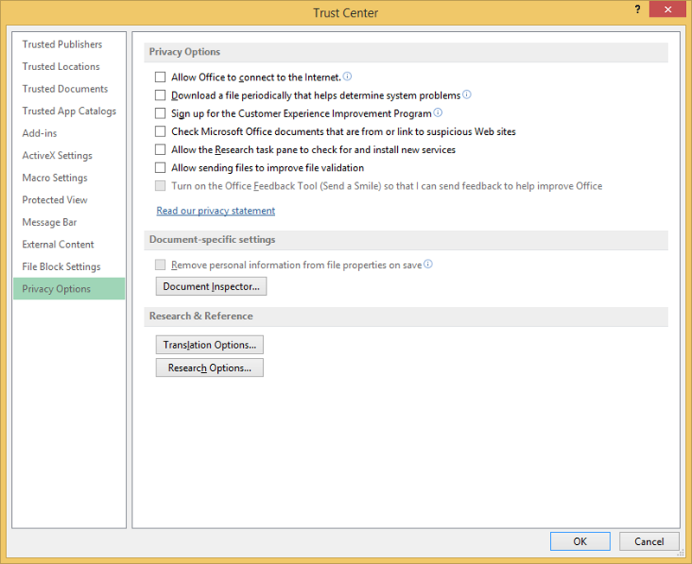This screenshot has height=564, width=692.
Task: Click the Help question mark in title bar
Action: coord(638,10)
